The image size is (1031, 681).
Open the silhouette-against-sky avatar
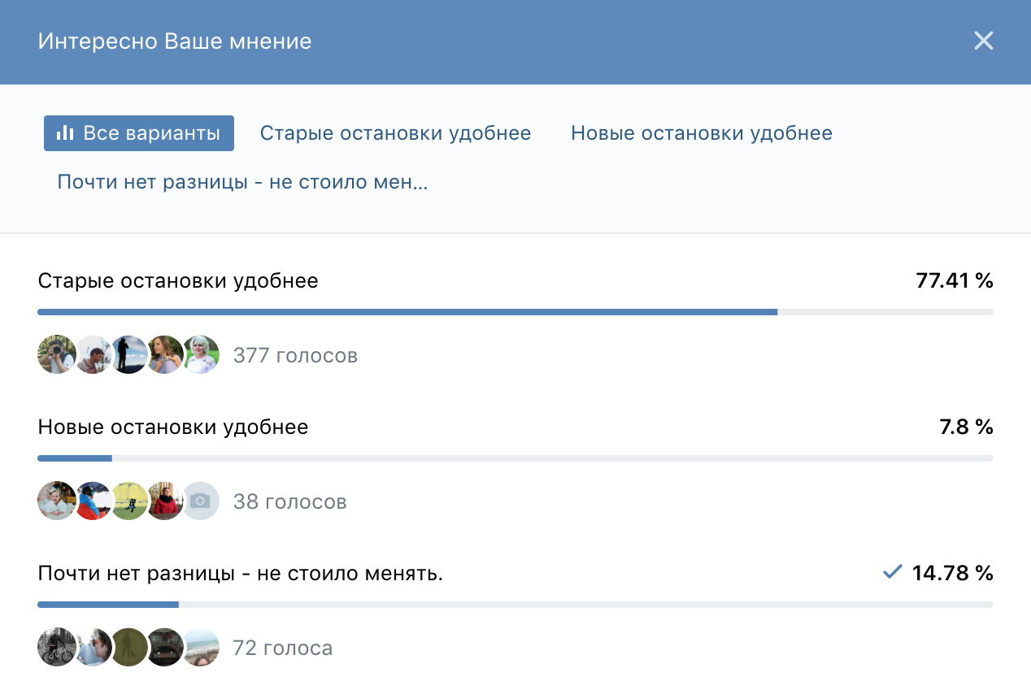point(128,355)
